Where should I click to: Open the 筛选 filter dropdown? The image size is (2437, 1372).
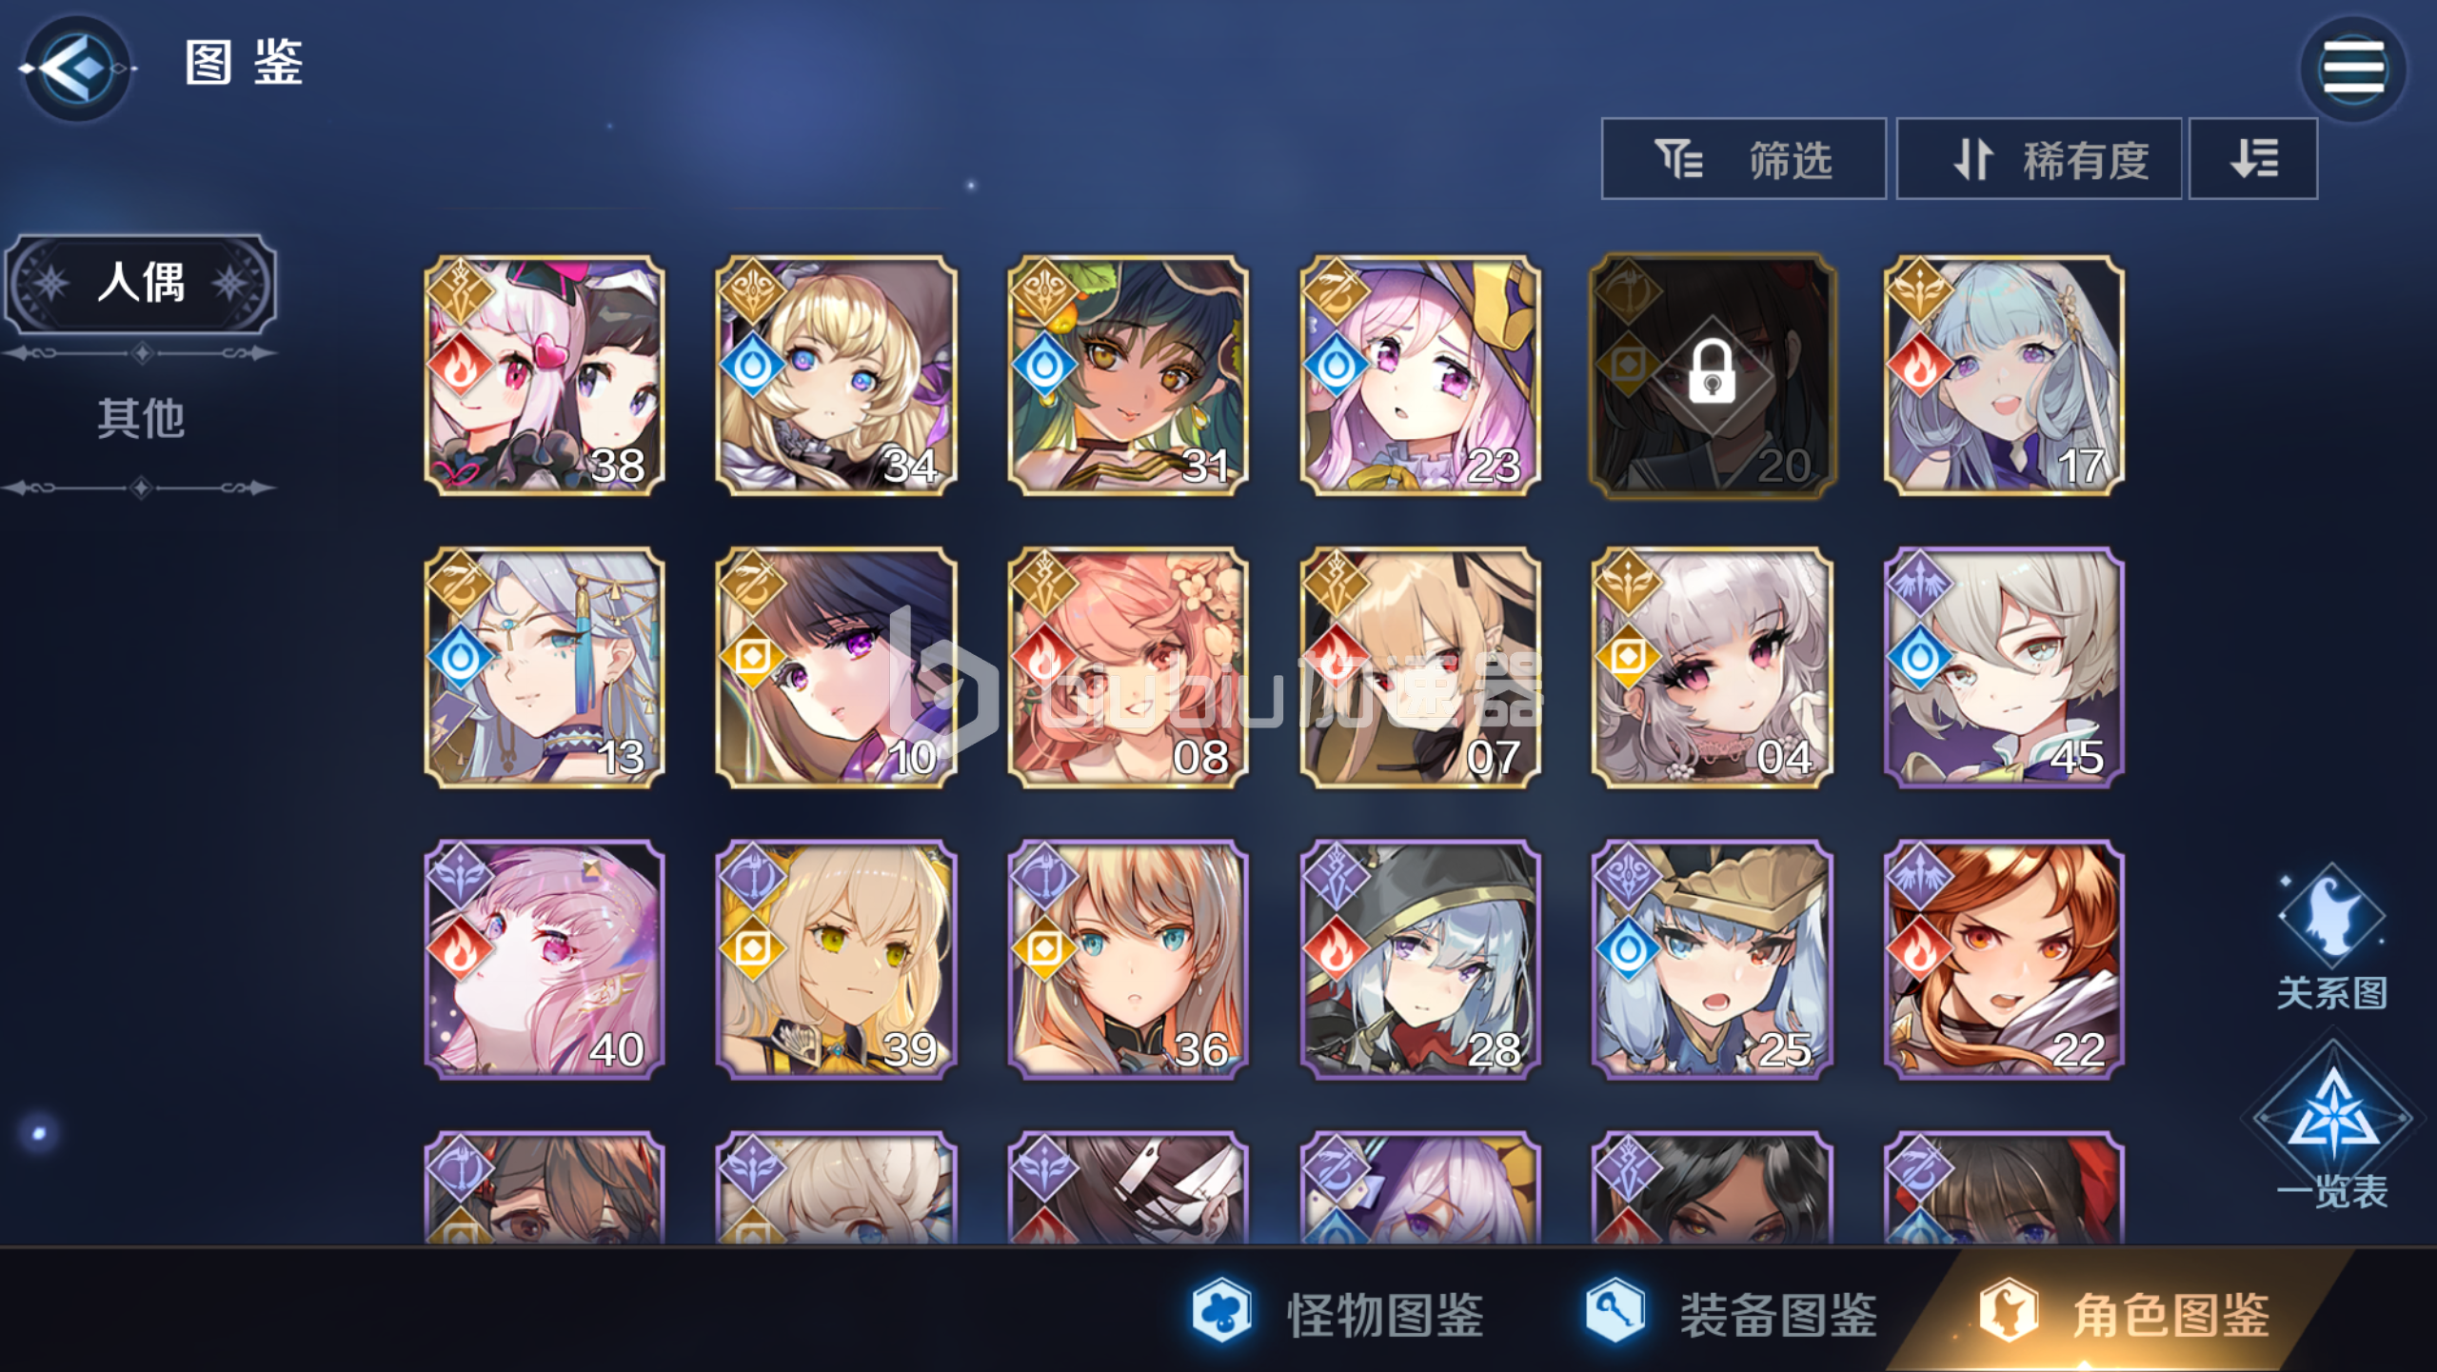(1743, 159)
